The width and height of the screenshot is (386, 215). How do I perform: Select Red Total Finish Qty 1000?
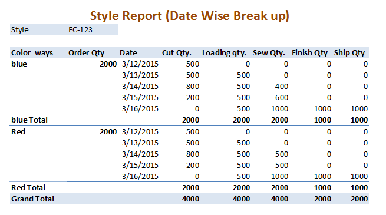pyautogui.click(x=322, y=188)
